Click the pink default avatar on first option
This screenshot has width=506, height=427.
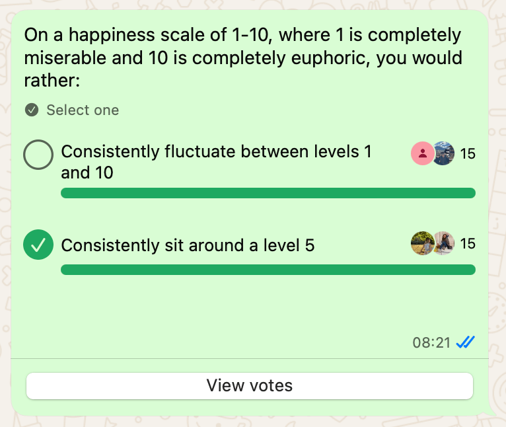click(422, 154)
